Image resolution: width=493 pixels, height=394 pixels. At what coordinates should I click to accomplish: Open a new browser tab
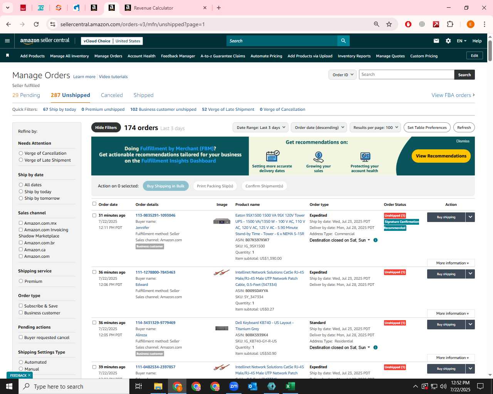(219, 8)
